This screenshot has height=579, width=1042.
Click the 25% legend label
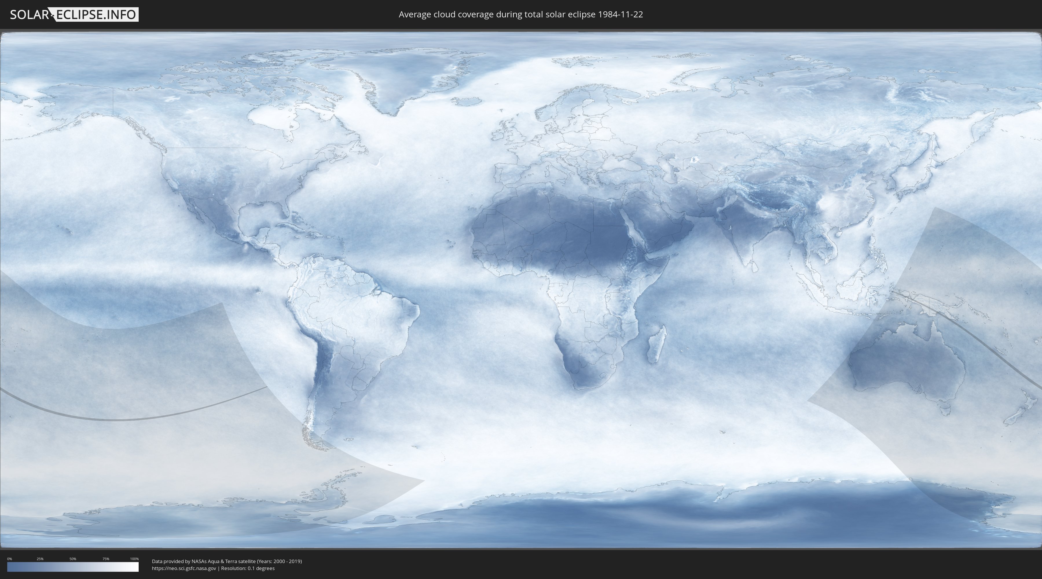coord(40,559)
